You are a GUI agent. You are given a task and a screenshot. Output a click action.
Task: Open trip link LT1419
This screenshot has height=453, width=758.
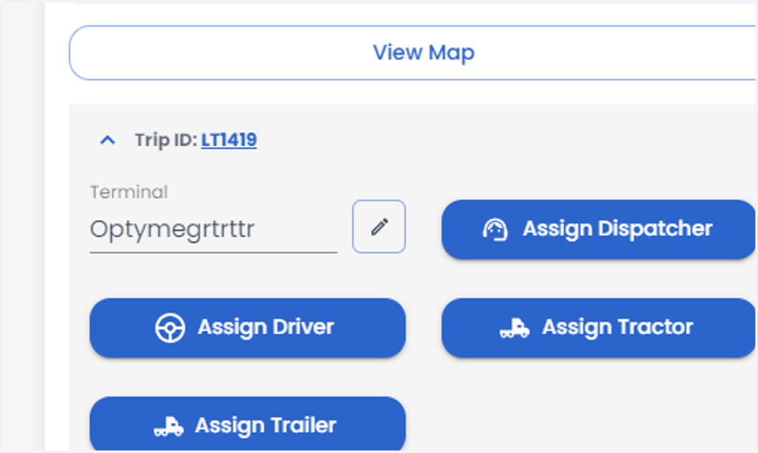(x=229, y=140)
